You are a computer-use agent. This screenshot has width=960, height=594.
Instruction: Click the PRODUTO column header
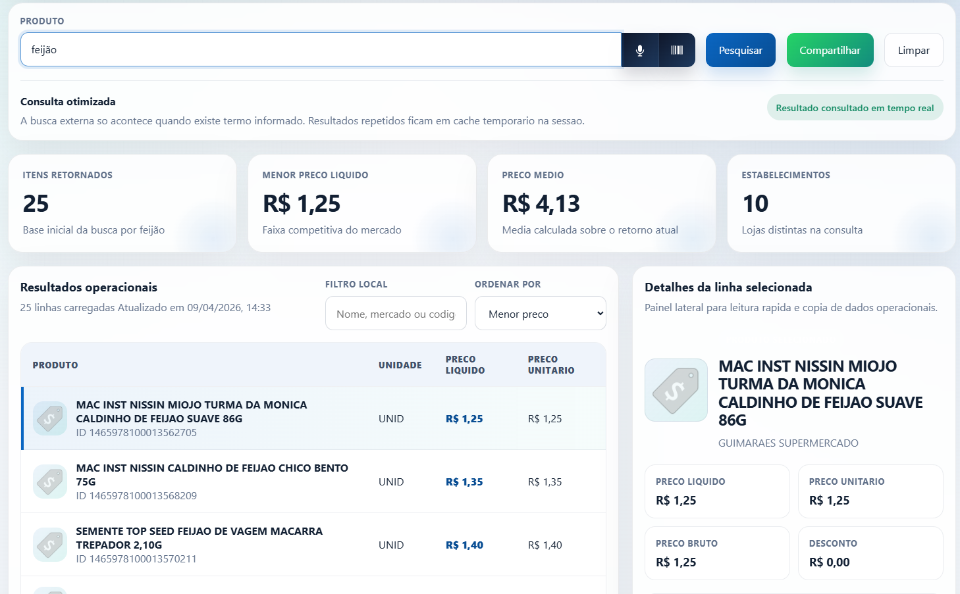[55, 365]
